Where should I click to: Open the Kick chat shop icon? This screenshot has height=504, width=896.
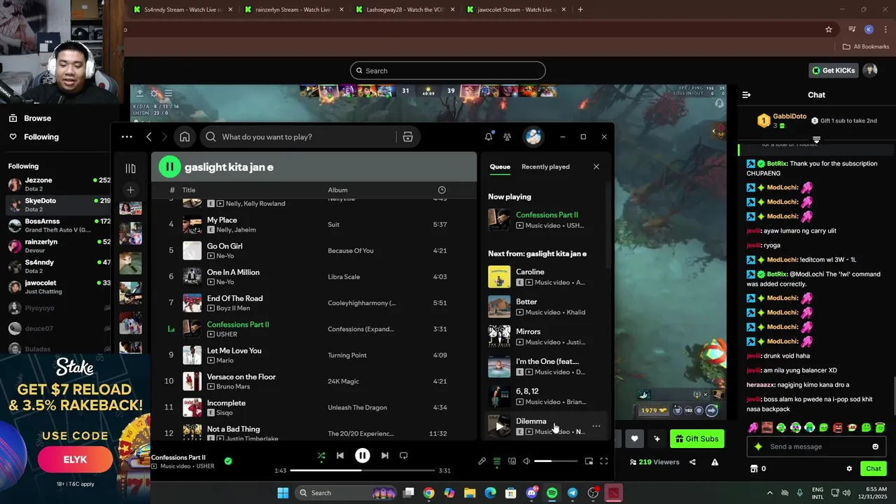(754, 469)
